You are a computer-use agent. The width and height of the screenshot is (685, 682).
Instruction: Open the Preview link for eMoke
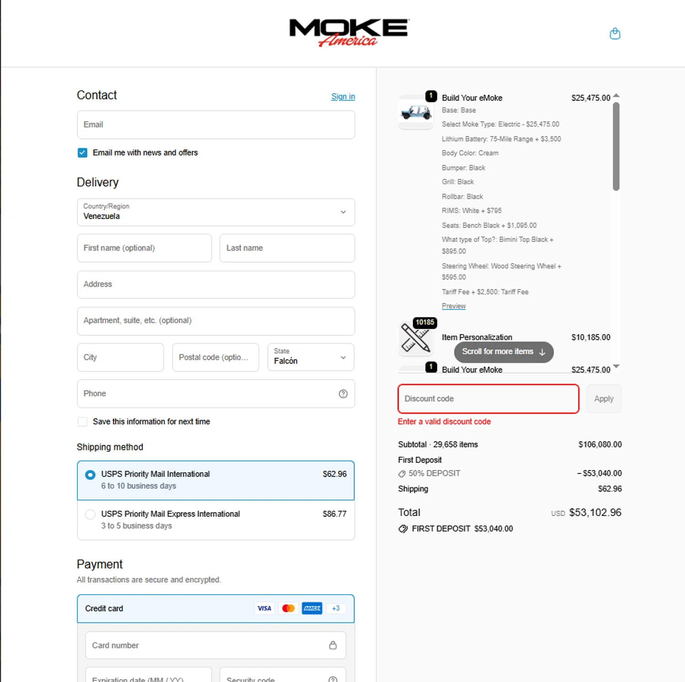click(x=453, y=306)
